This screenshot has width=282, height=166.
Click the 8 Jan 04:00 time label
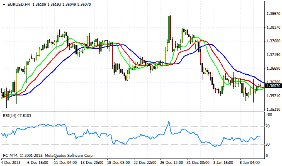point(250,163)
